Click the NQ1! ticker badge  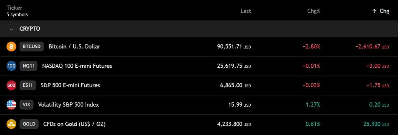(x=28, y=66)
